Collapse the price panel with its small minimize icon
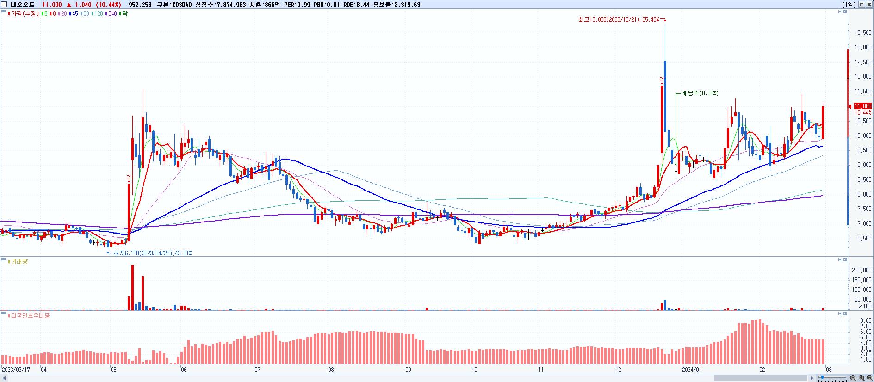 pos(840,12)
